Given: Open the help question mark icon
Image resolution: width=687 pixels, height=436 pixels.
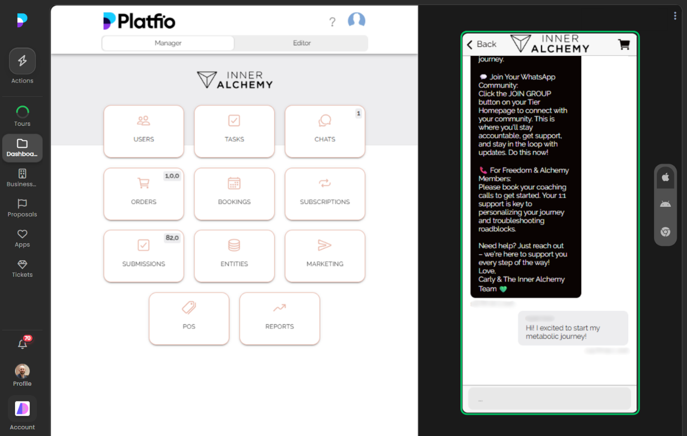Looking at the screenshot, I should [332, 21].
